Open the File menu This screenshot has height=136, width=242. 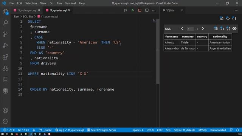12,3
